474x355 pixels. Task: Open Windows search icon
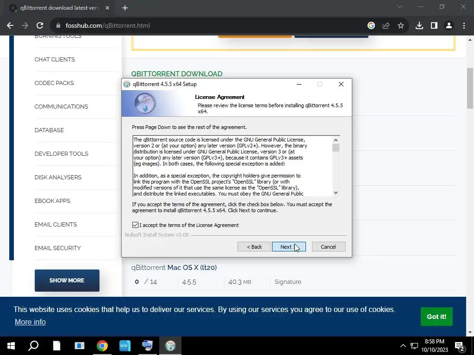[33, 346]
